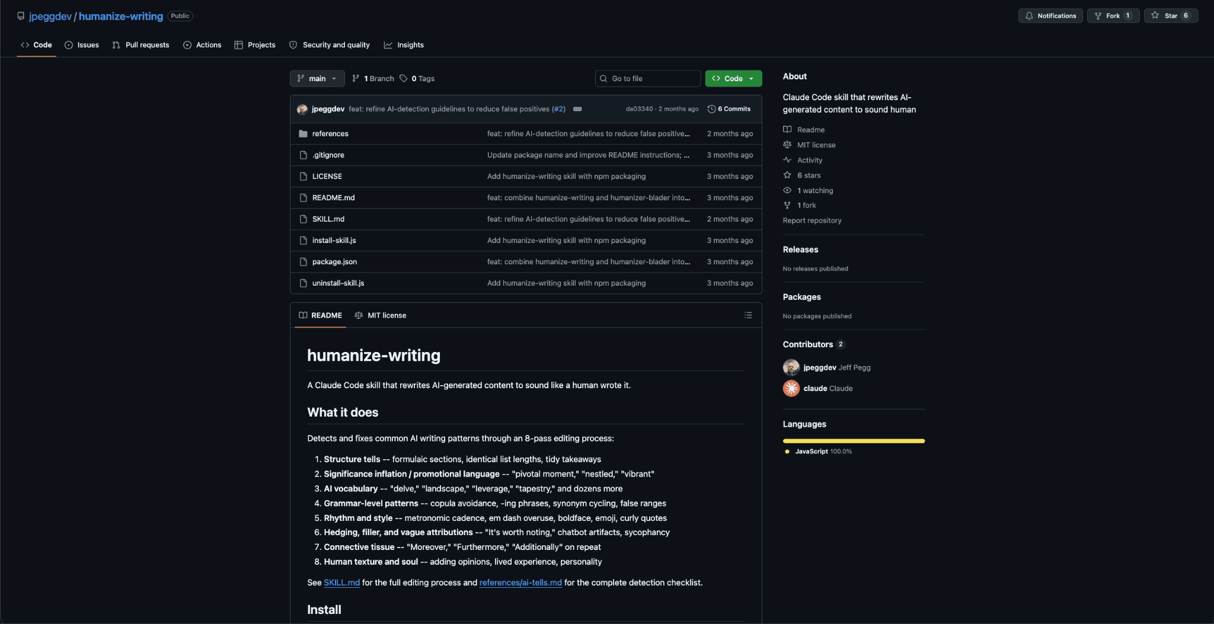Click the file icon beside SKILL.md
The image size is (1214, 624).
point(303,219)
